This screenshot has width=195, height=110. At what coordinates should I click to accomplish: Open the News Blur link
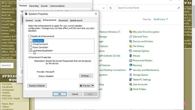(x=8, y=104)
